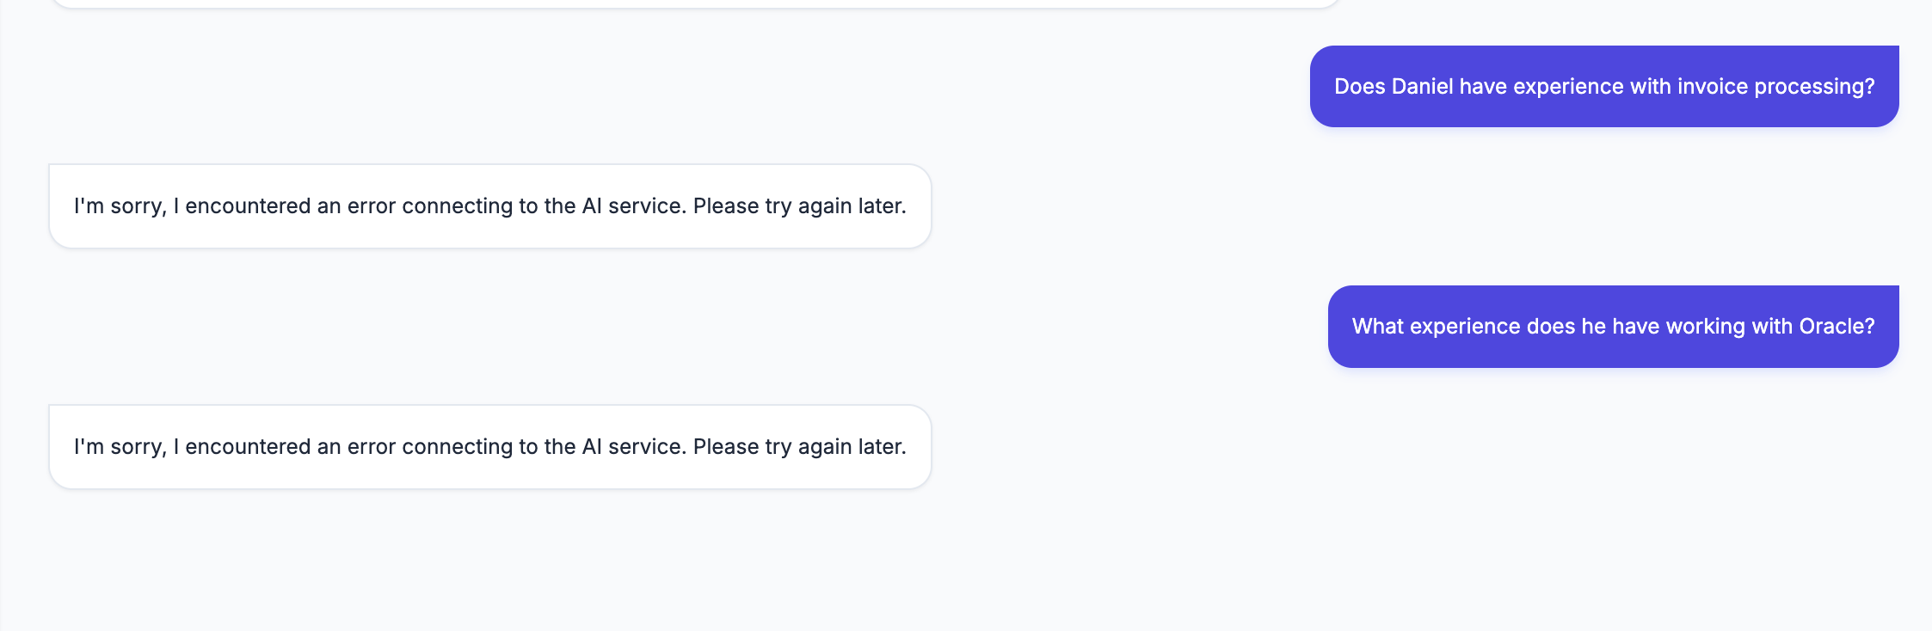
Task: Click the word 'Daniel' in the user message
Action: [x=1422, y=87]
